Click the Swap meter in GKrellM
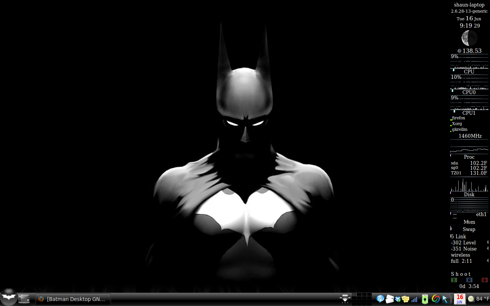 tap(469, 229)
